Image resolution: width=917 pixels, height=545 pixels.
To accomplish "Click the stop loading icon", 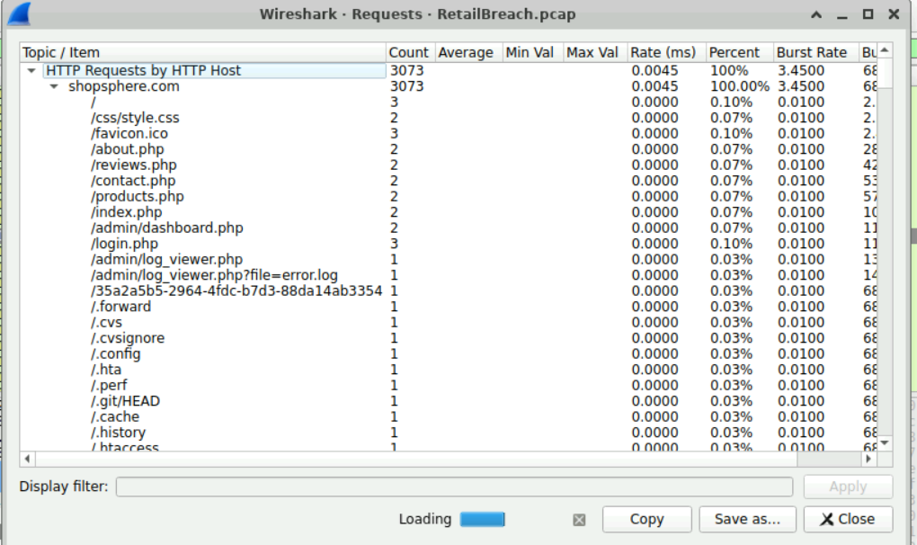I will point(579,520).
